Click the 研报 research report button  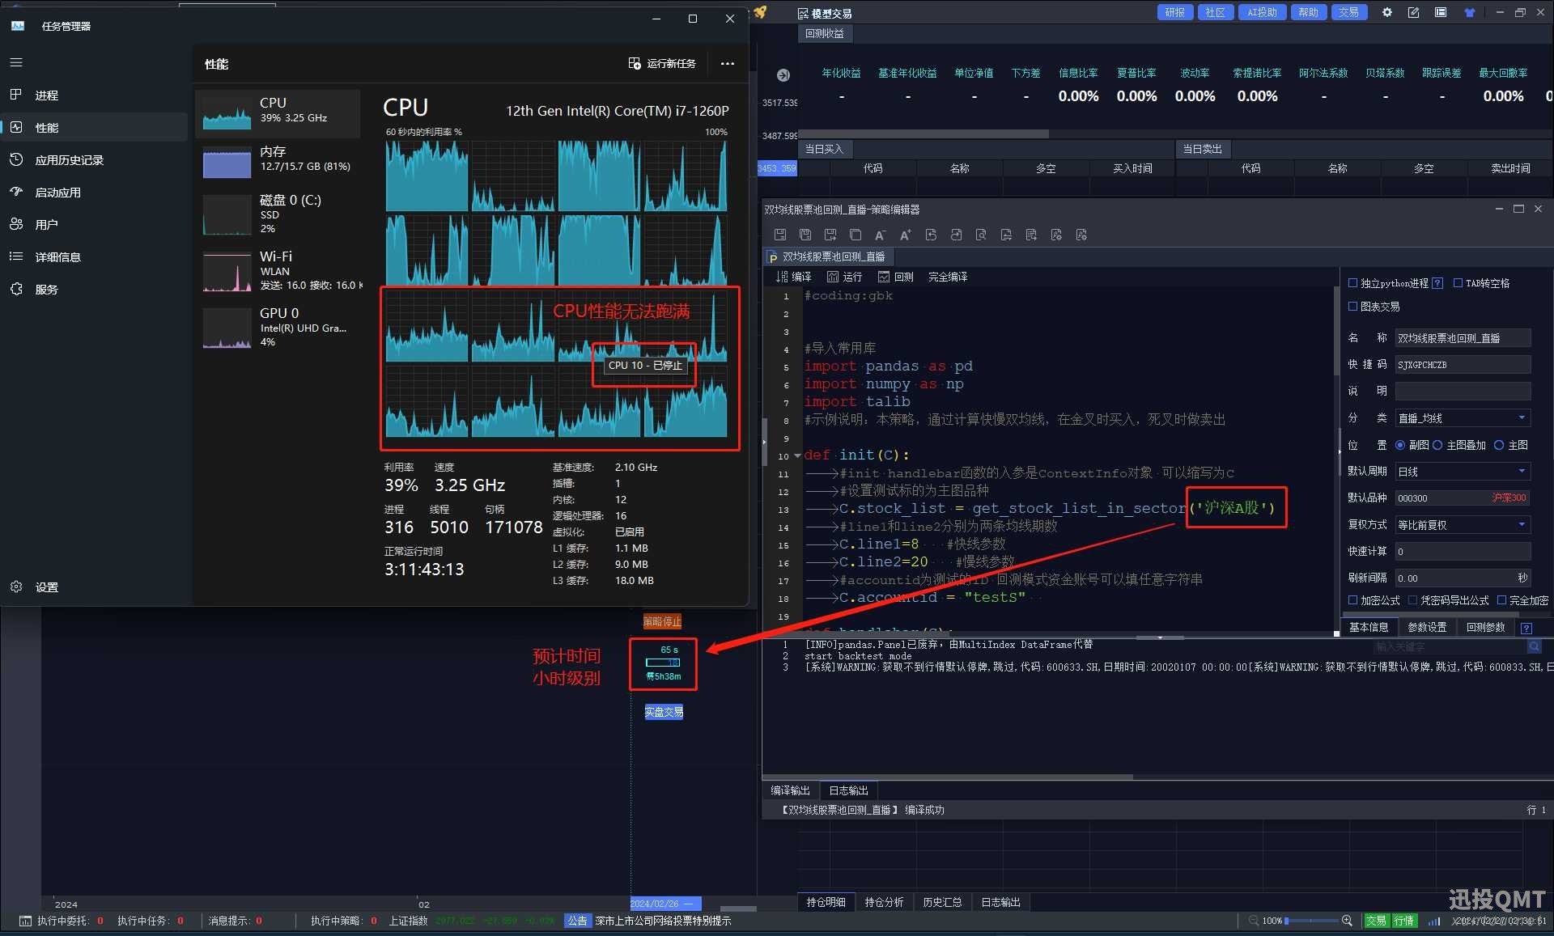click(1175, 12)
